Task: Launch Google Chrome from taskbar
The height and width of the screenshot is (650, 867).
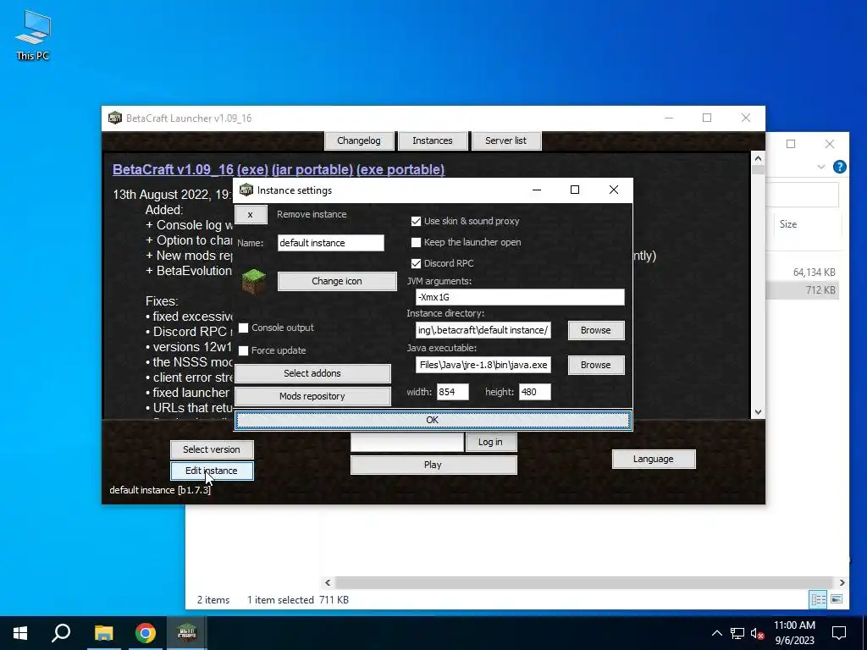Action: 146,633
